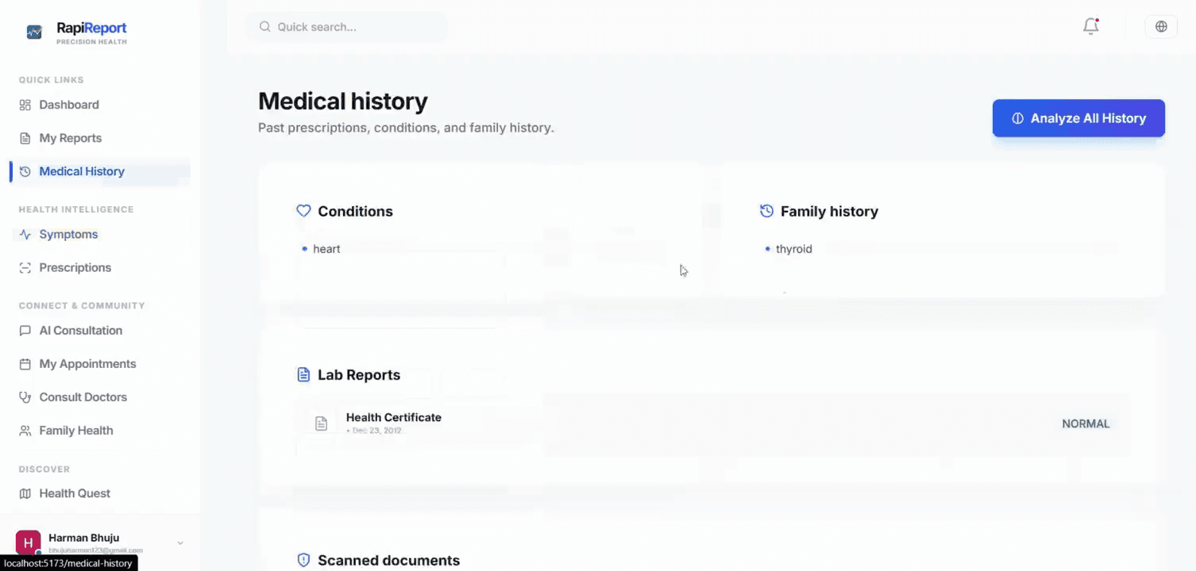This screenshot has width=1196, height=571.
Task: Click the Health Quest map icon
Action: click(x=25, y=493)
